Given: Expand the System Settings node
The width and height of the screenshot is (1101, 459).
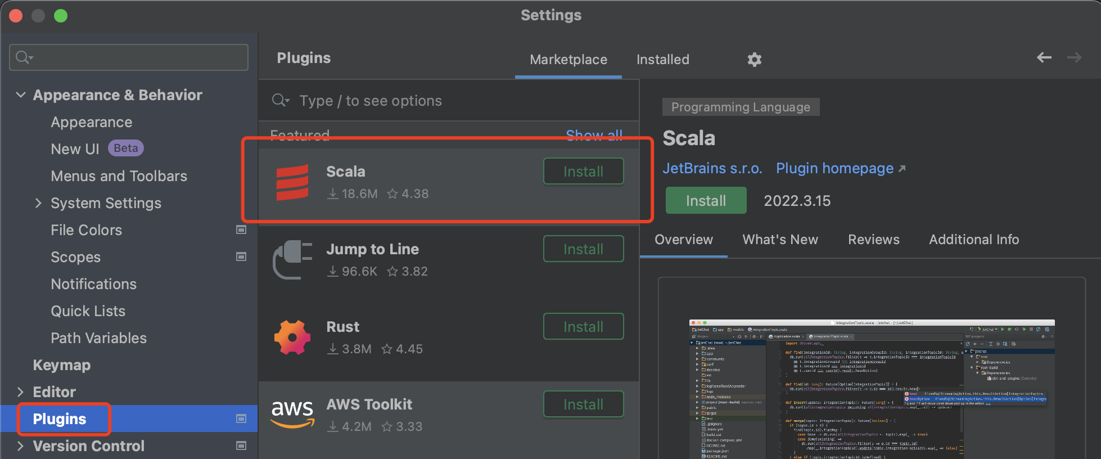Looking at the screenshot, I should point(38,203).
